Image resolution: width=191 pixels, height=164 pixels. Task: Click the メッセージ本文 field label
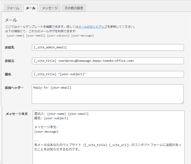coord(17,114)
